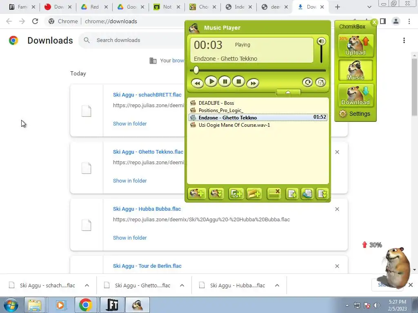Show schachBRETT.flac in folder
The image size is (418, 313).
(x=130, y=123)
